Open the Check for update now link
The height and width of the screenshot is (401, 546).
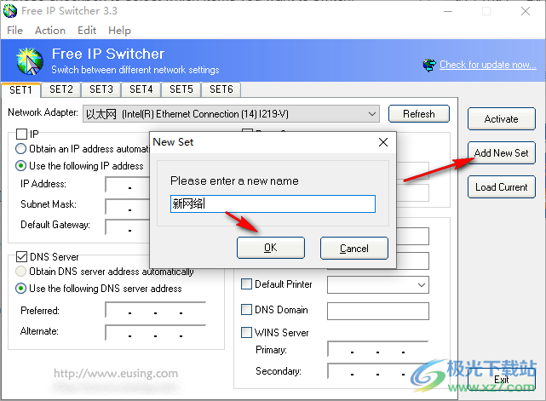click(x=488, y=65)
